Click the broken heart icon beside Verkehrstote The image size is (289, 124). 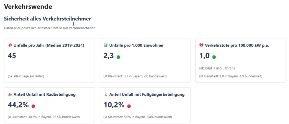tap(201, 45)
